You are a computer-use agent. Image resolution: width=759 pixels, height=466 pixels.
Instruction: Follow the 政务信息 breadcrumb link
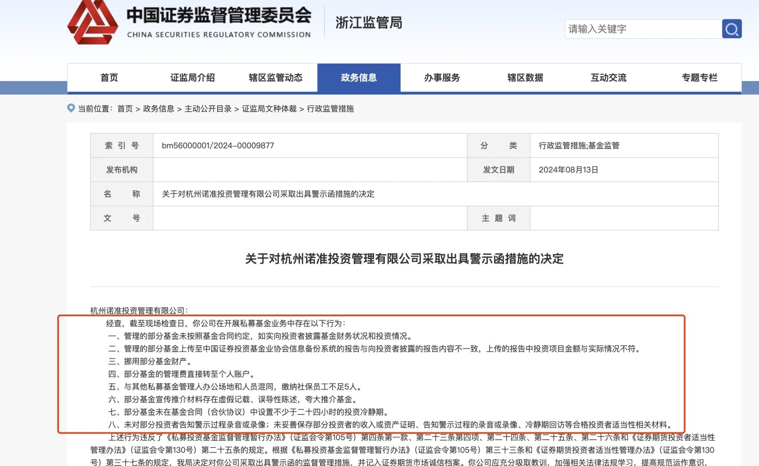[159, 109]
